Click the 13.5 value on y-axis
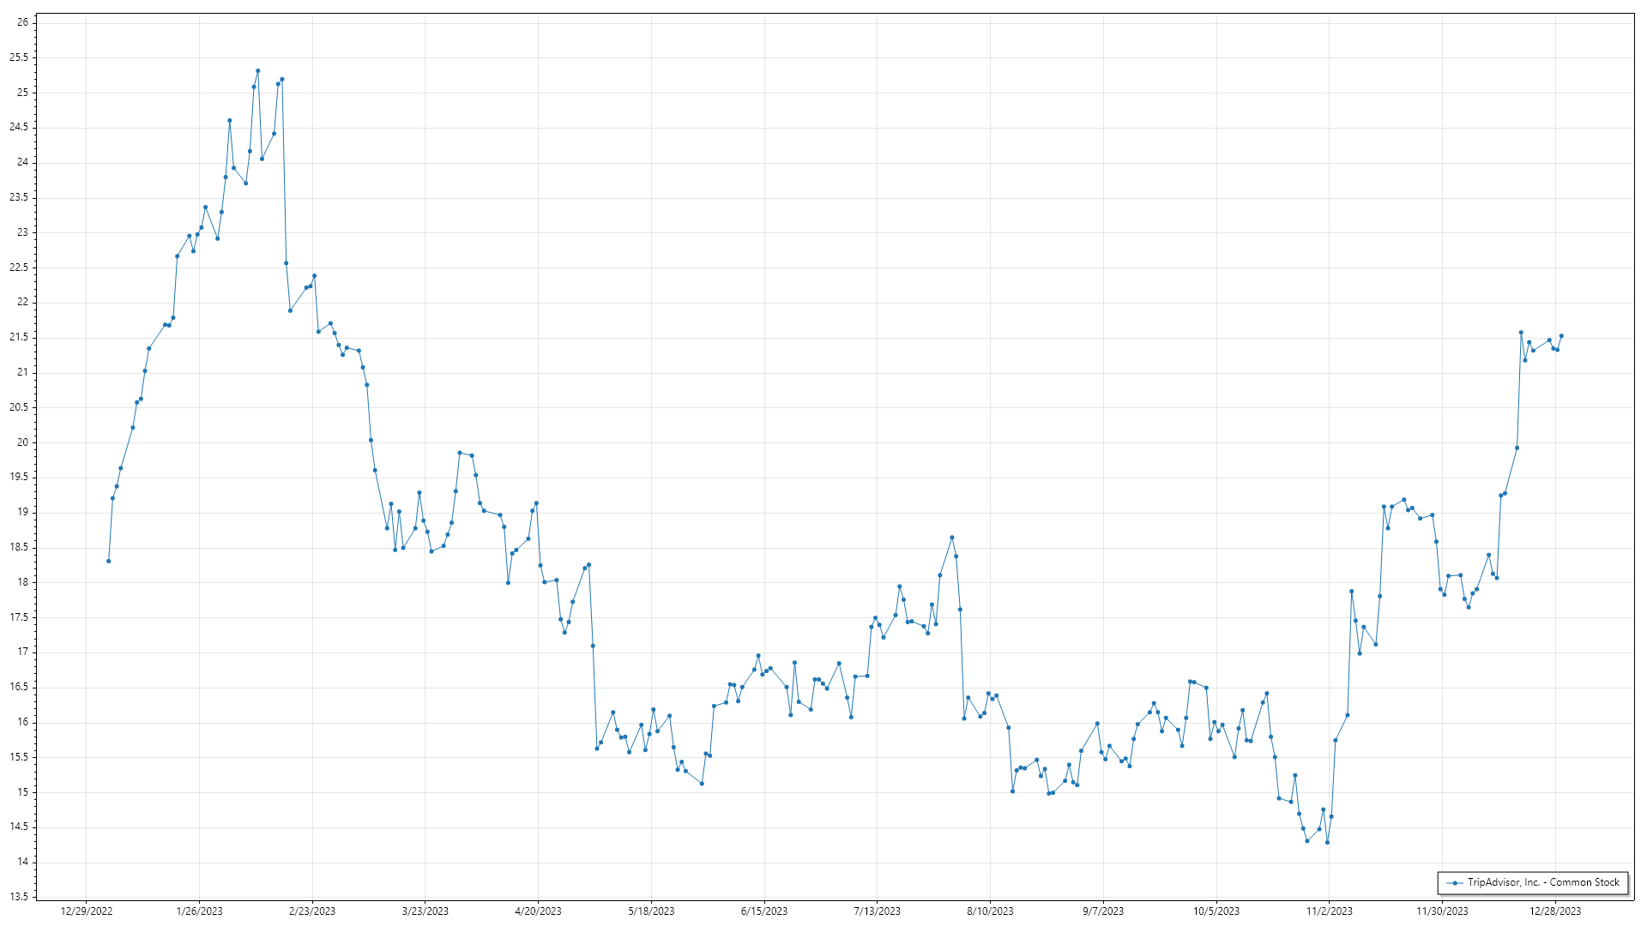The image size is (1647, 926). pos(19,897)
